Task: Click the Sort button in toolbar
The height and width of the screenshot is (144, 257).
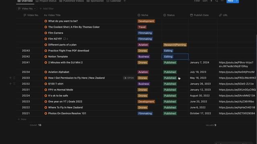Action: point(205,1)
